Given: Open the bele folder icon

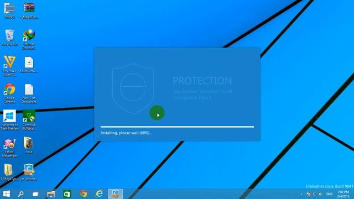Looking at the screenshot, I should [x=29, y=145].
